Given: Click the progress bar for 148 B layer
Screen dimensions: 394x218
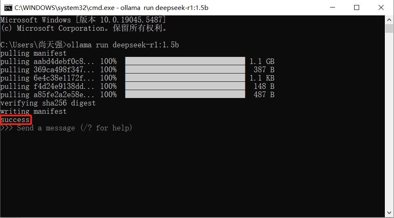Looking at the screenshot, I should coord(185,86).
